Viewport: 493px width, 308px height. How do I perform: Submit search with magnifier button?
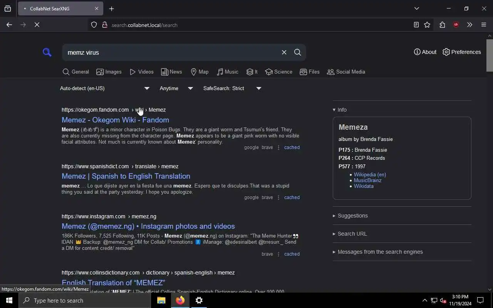point(297,52)
